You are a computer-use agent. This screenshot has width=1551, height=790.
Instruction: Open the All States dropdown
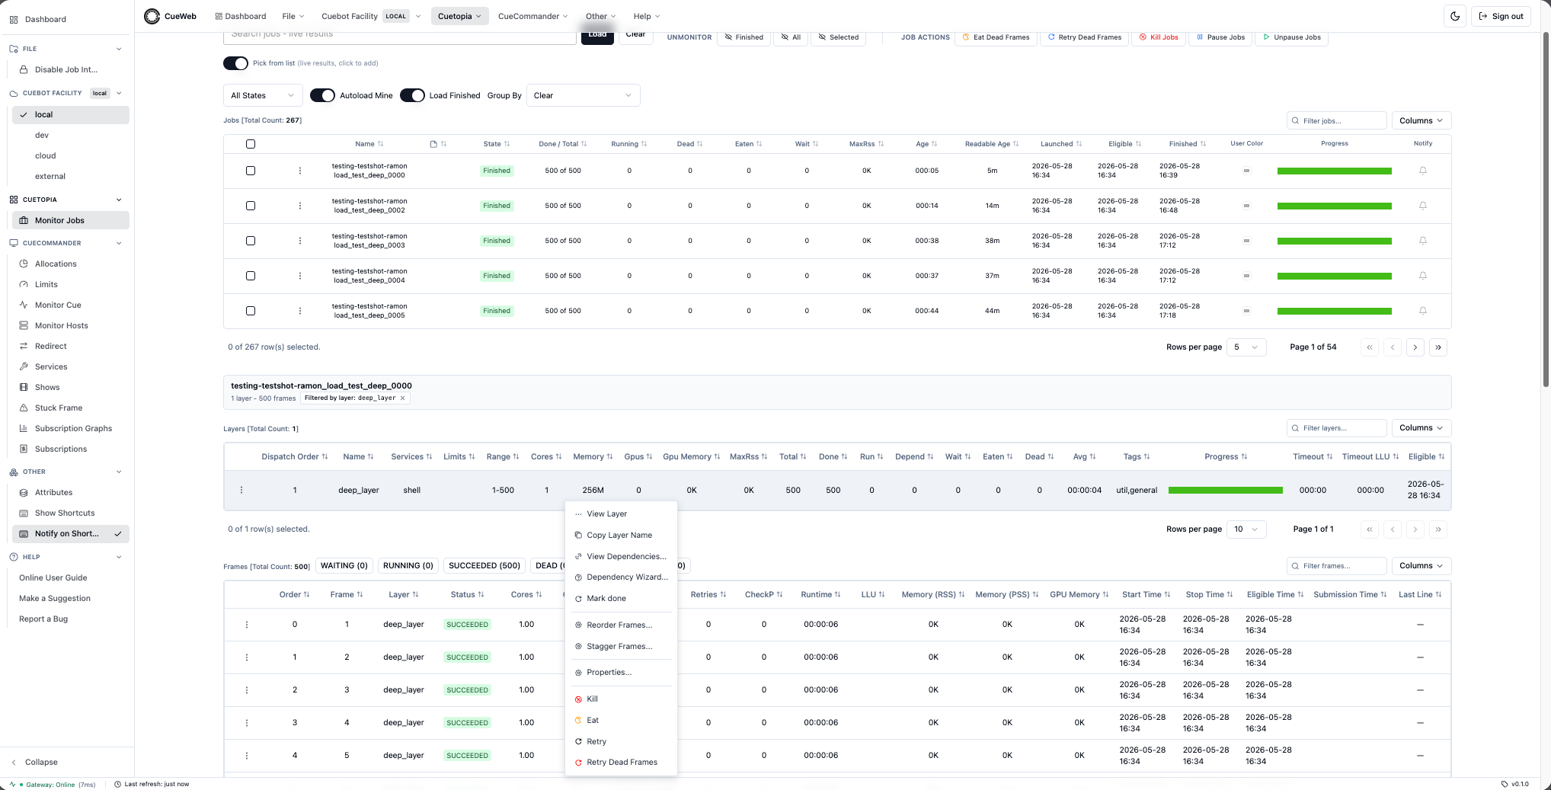pos(263,95)
